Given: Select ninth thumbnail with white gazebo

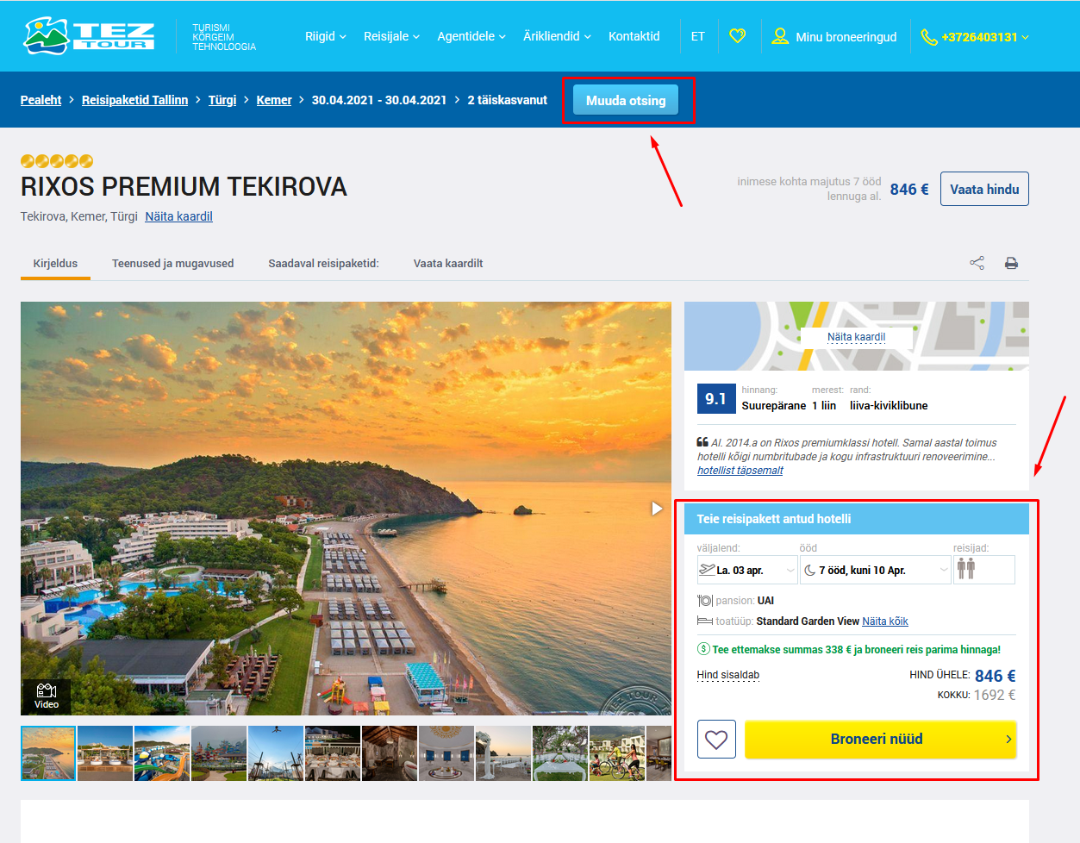Looking at the screenshot, I should (x=503, y=753).
